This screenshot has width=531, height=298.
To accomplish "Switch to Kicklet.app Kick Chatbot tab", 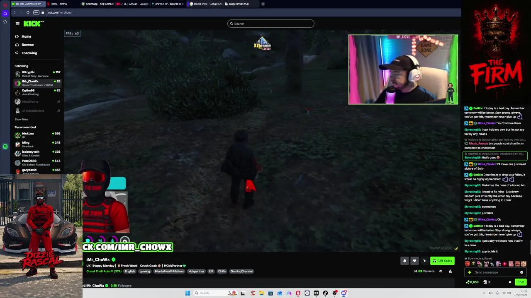I will (97, 4).
